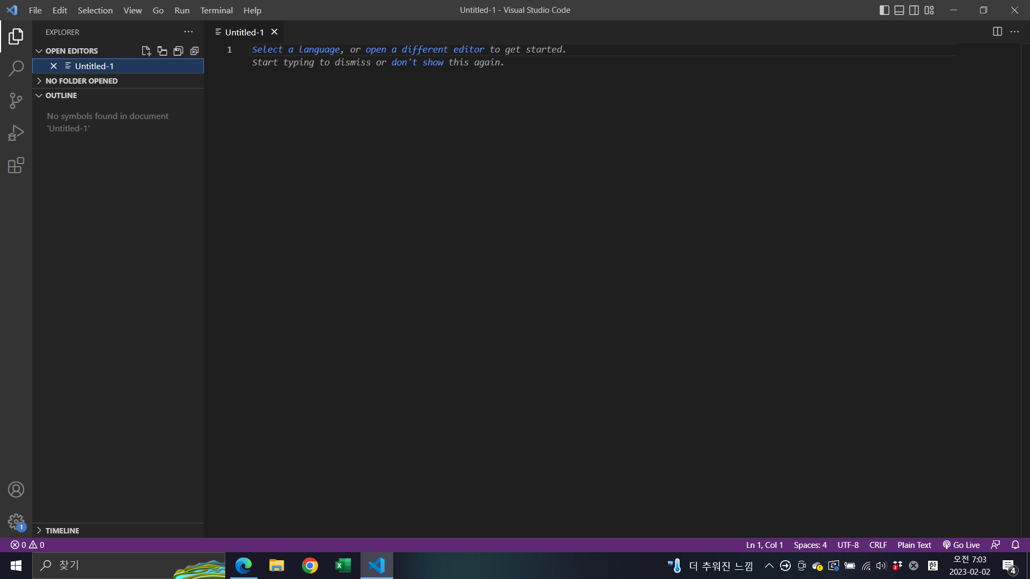This screenshot has width=1030, height=579.
Task: Open Excel from taskbar
Action: tap(343, 566)
